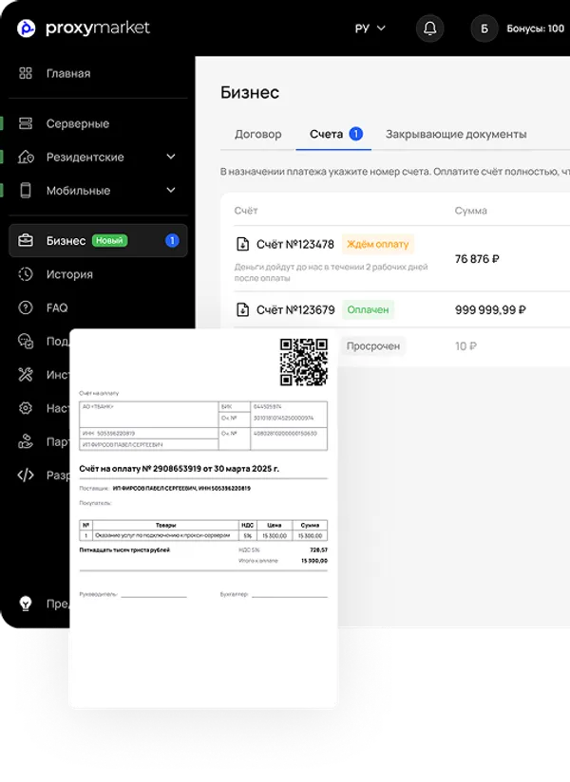Download invoice Счёт №123478 icon
Screen dimensions: 570x782
[242, 245]
